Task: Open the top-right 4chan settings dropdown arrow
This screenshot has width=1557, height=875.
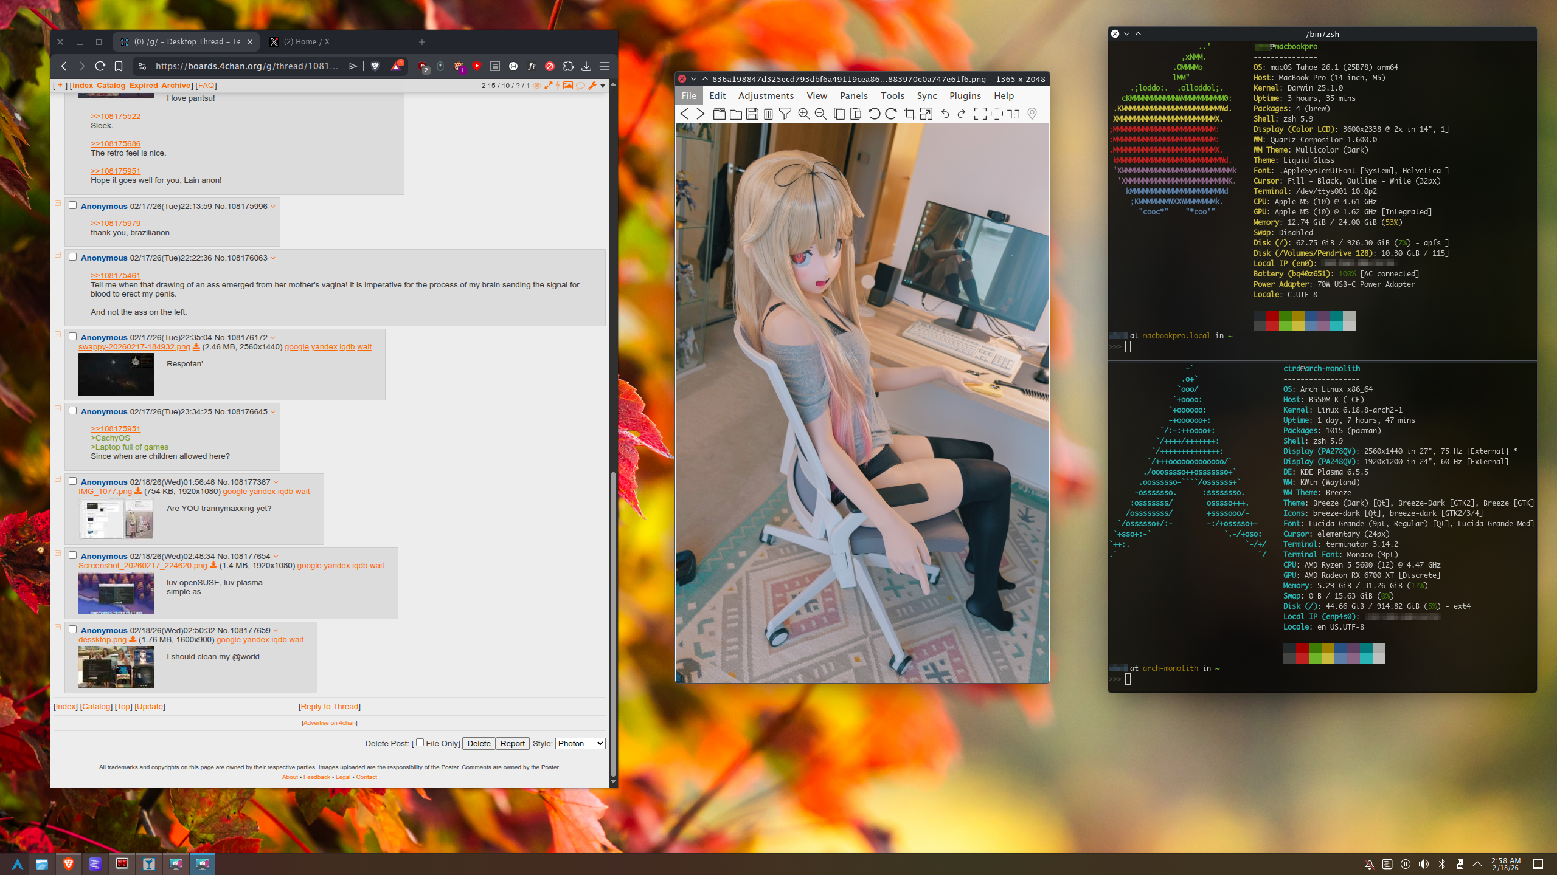Action: (x=603, y=86)
